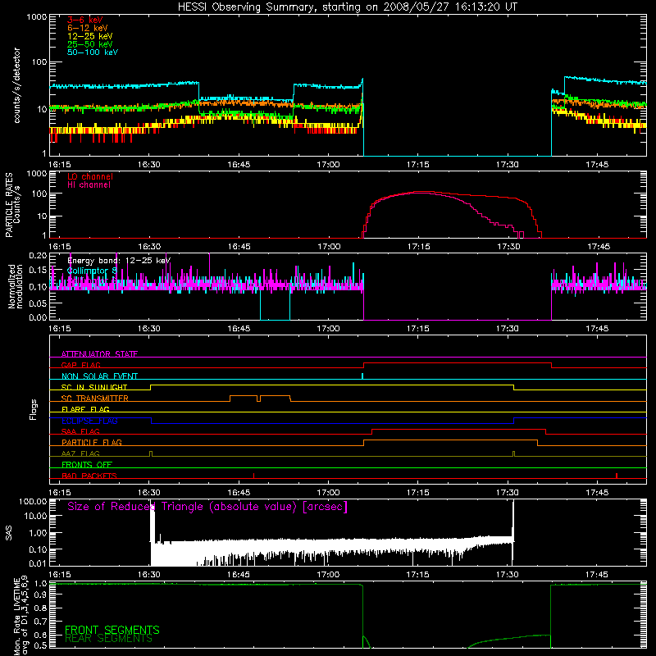Screen dimensions: 656x656
Task: Click the 17:15 tick label under the particle rates plot
Action: pos(418,247)
